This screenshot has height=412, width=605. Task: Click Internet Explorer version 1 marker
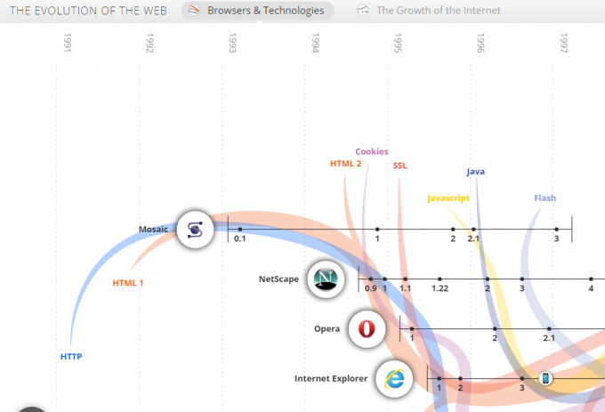440,379
